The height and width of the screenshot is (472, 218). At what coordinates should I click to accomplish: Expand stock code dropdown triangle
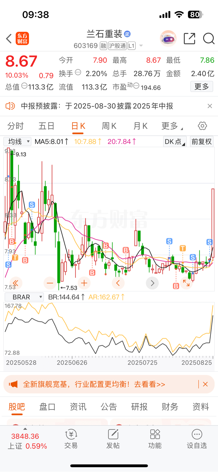click(x=141, y=46)
